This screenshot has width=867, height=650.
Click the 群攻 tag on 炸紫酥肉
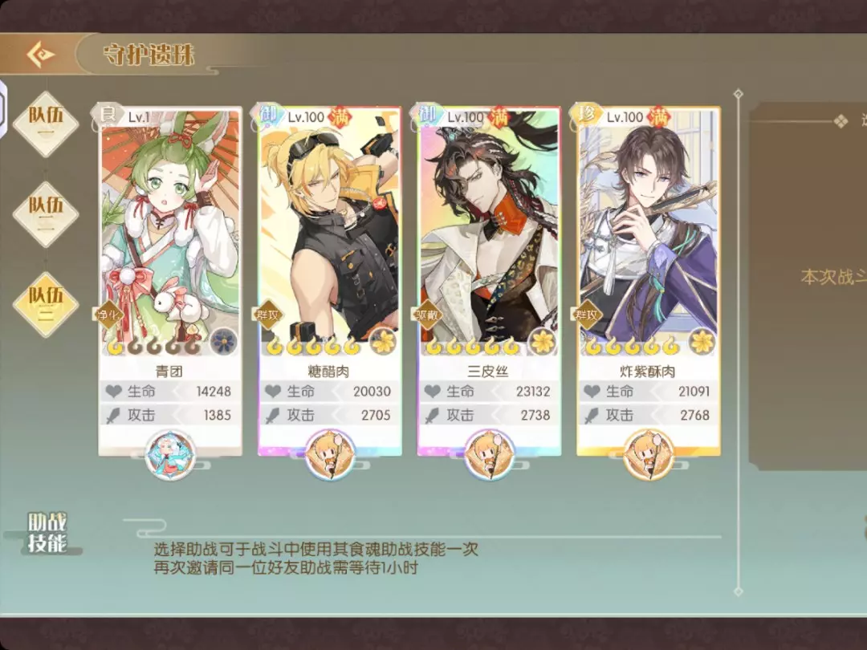pos(586,315)
